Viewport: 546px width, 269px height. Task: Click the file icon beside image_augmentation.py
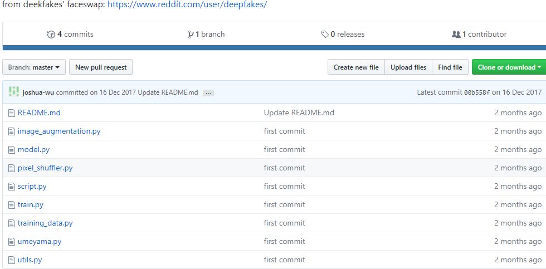point(12,131)
